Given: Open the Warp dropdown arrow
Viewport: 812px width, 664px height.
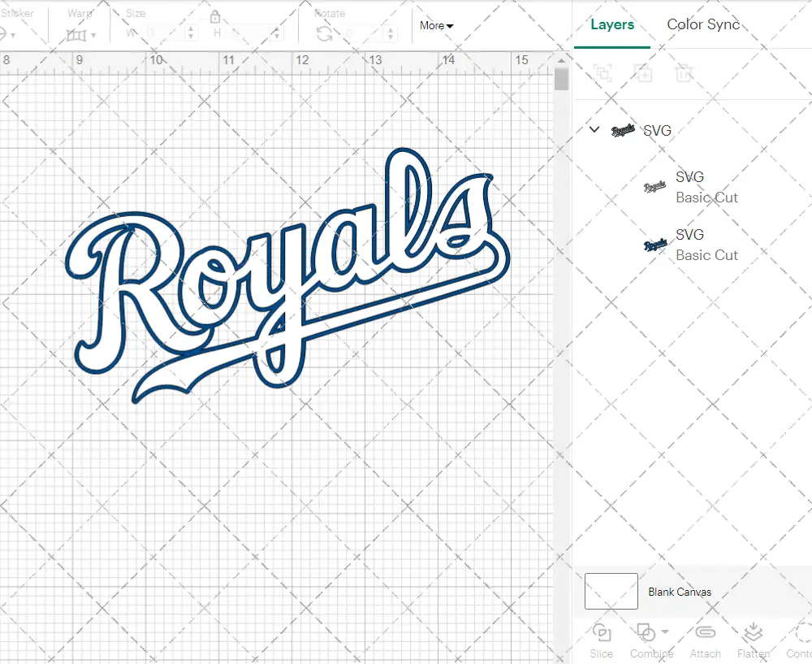Looking at the screenshot, I should (x=93, y=35).
